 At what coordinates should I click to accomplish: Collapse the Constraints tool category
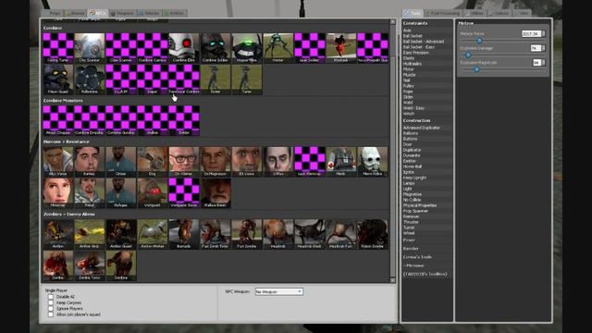coord(415,23)
